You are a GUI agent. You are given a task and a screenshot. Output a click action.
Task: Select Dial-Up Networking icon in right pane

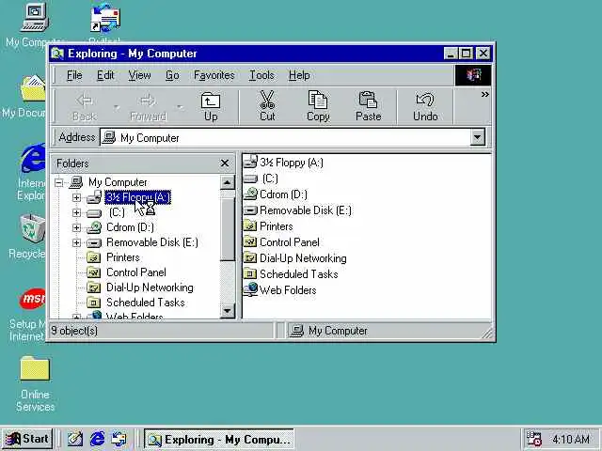250,258
